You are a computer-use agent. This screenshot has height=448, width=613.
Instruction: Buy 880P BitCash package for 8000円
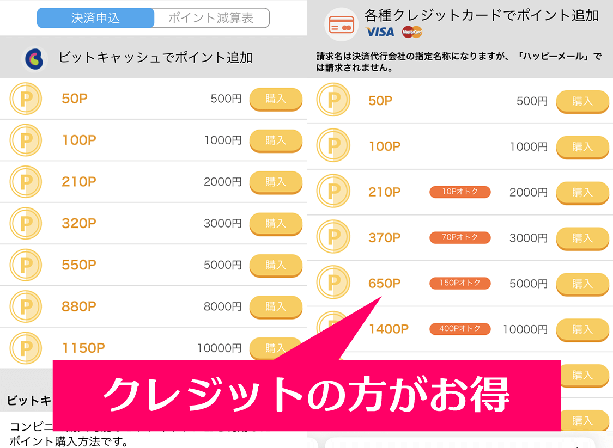click(276, 306)
